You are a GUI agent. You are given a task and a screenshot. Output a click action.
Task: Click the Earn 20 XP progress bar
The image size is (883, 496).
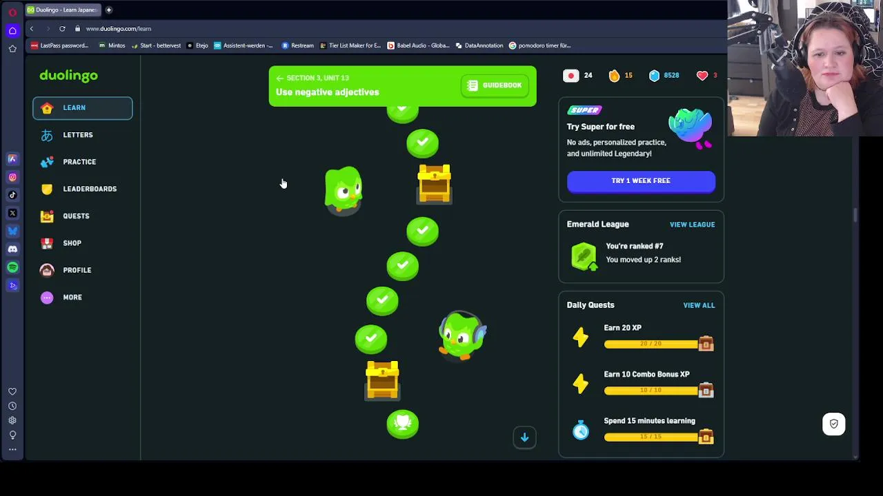coord(651,344)
